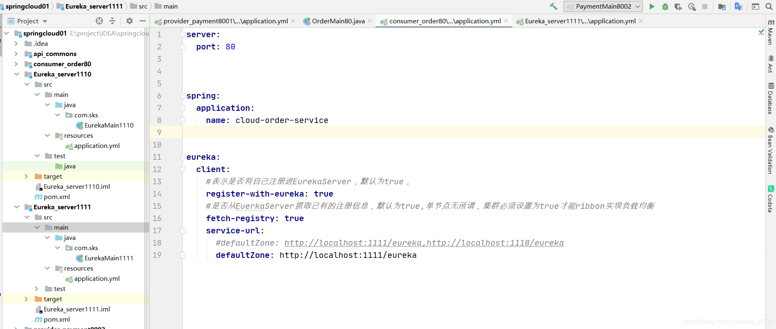Image resolution: width=776 pixels, height=329 pixels.
Task: Collapse the Eureka_server1111 module
Action: click(16, 207)
